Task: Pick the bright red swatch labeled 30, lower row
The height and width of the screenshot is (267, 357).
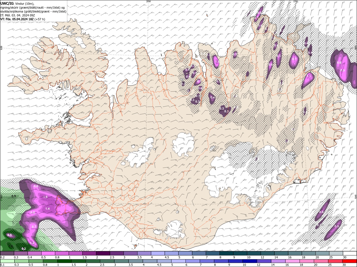Action: click(x=350, y=261)
